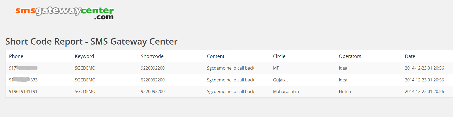
Task: Click the Gujarat circle cell
Action: 280,80
